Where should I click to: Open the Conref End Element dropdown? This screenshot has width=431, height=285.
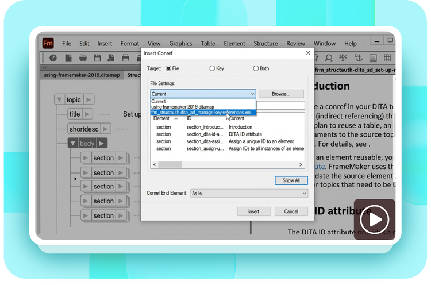coord(249,194)
